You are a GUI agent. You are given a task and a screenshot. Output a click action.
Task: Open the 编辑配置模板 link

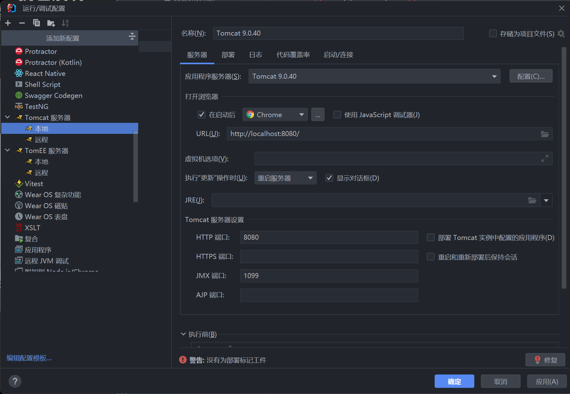click(29, 358)
